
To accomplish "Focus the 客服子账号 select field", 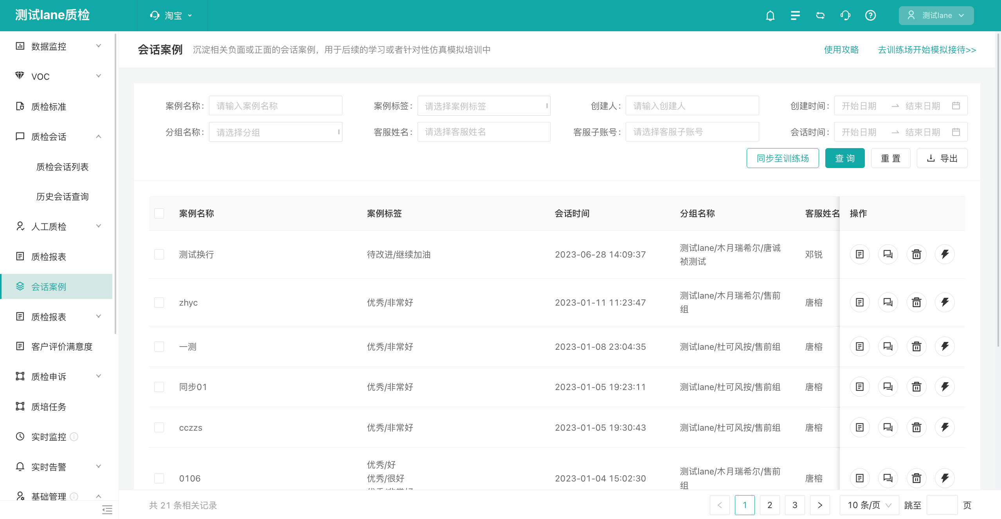I will [x=692, y=132].
